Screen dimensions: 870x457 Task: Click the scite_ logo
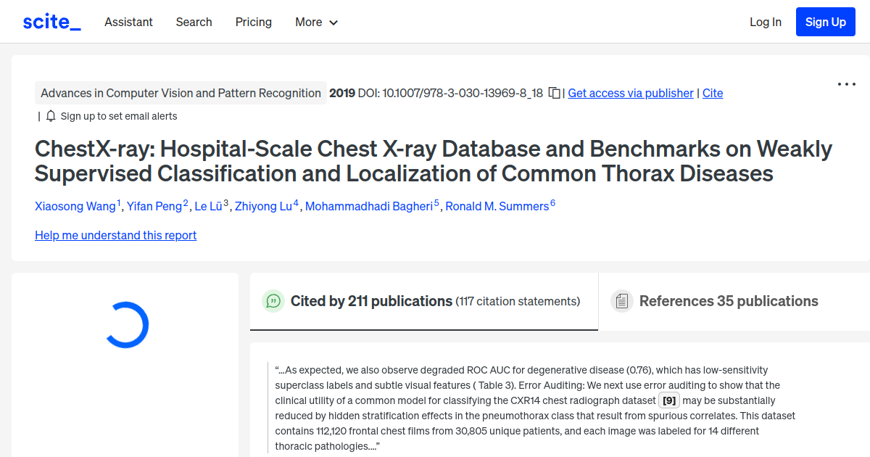pos(51,21)
